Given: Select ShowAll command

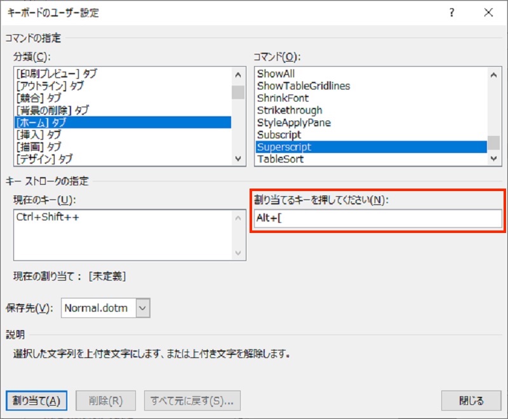Looking at the screenshot, I should tap(371, 74).
